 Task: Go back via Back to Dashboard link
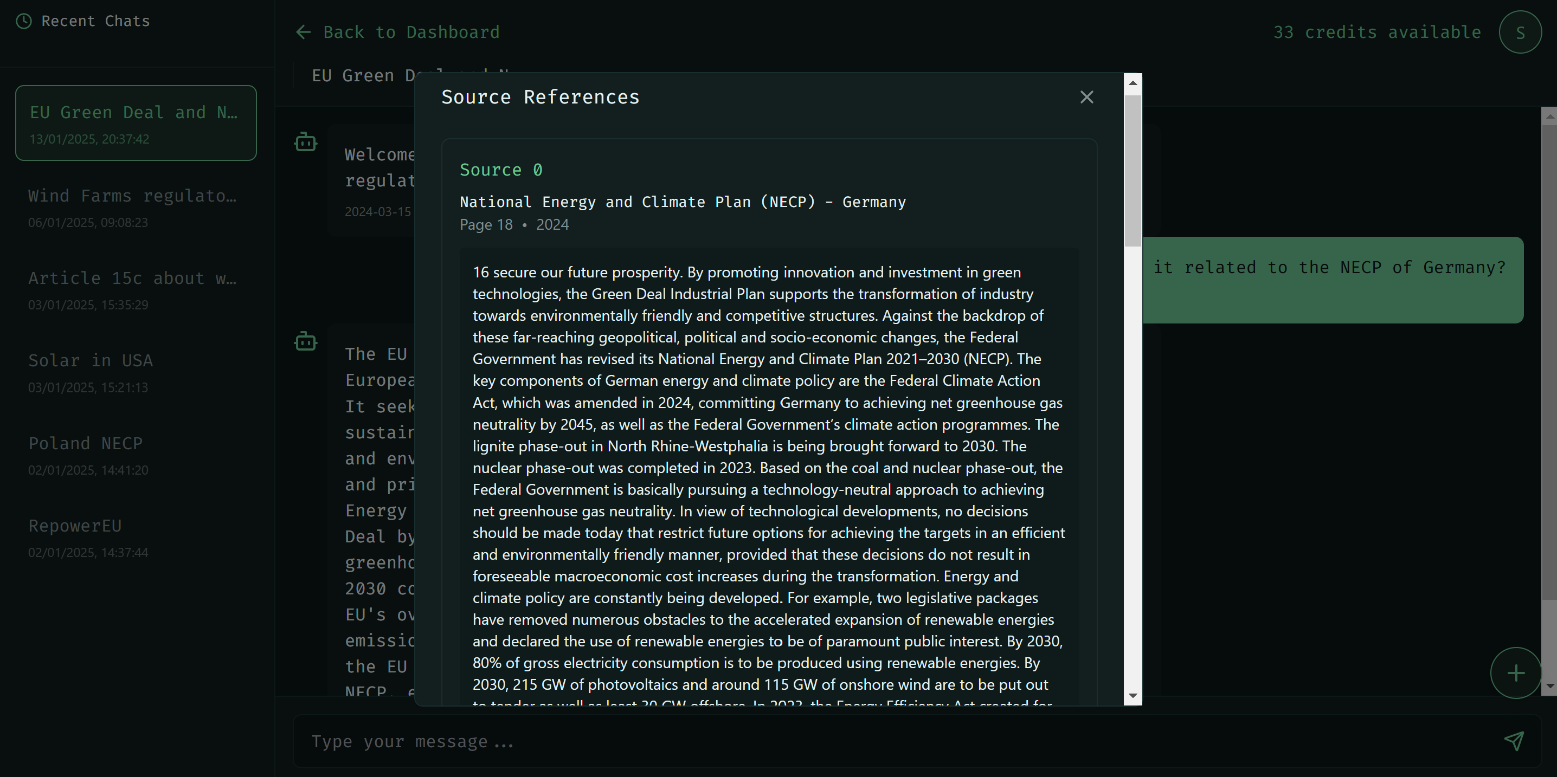(411, 32)
